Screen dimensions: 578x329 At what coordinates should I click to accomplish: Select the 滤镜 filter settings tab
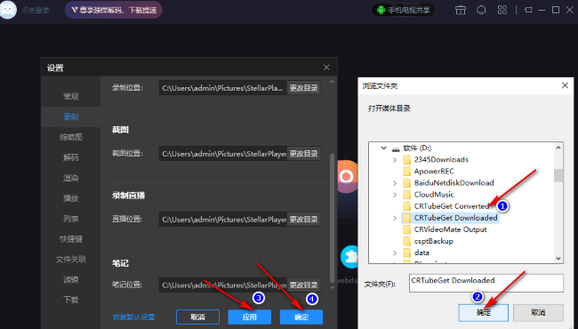(71, 279)
